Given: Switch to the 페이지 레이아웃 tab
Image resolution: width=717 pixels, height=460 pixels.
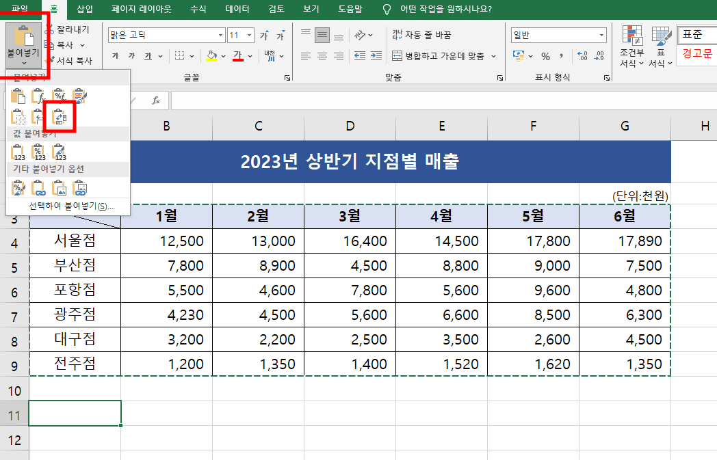Looking at the screenshot, I should [142, 9].
